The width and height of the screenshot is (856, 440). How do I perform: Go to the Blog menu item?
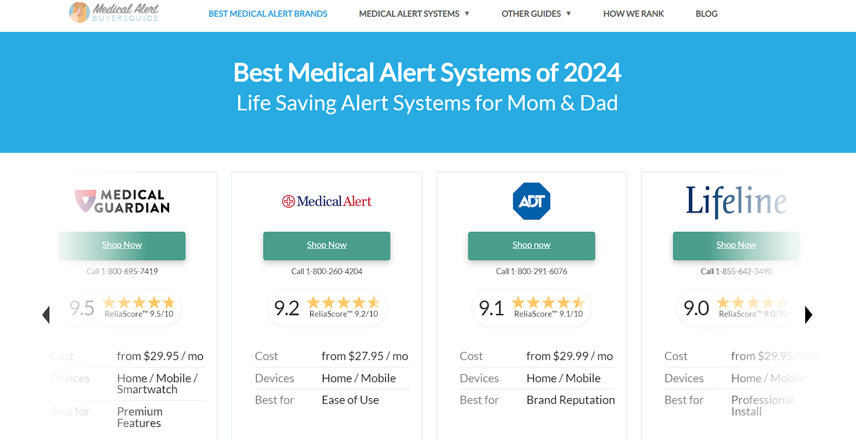tap(707, 14)
